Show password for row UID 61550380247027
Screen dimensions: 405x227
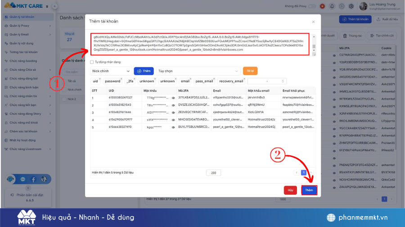point(173,98)
